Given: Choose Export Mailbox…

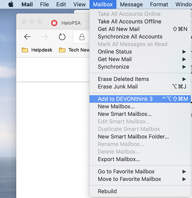Looking at the screenshot, I should [140, 159].
